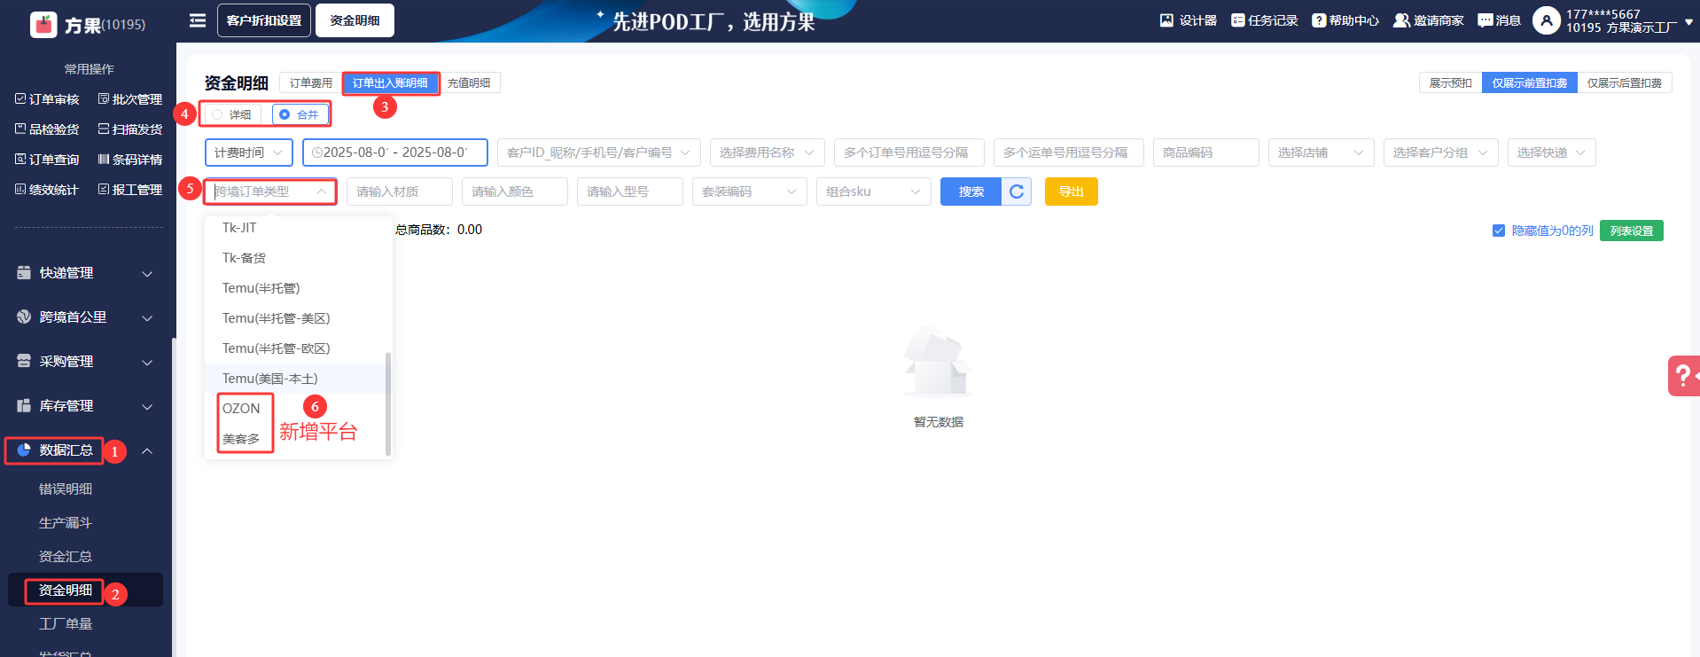Toggle the 隐藏值为0的列 checkbox
Image resolution: width=1700 pixels, height=657 pixels.
coord(1499,231)
